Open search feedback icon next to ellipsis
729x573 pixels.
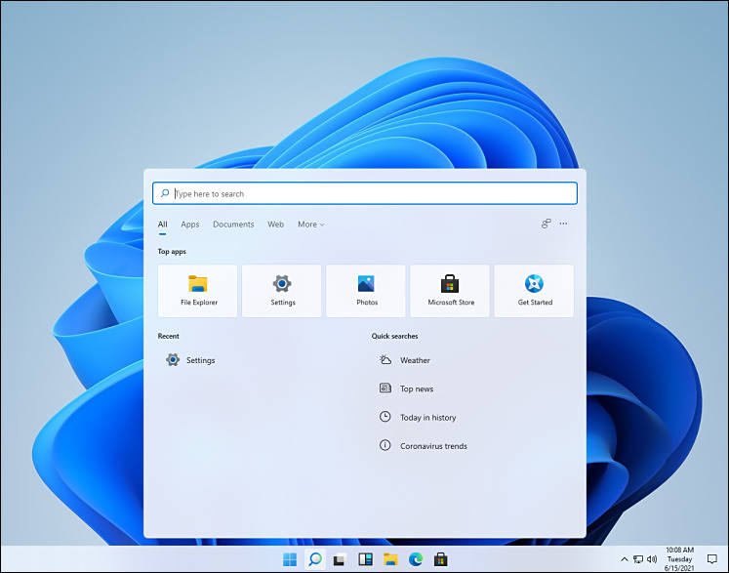[546, 224]
